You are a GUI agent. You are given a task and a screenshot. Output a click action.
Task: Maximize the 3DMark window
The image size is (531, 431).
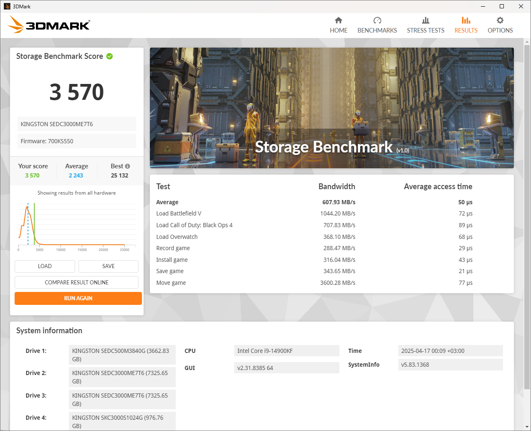click(x=502, y=6)
